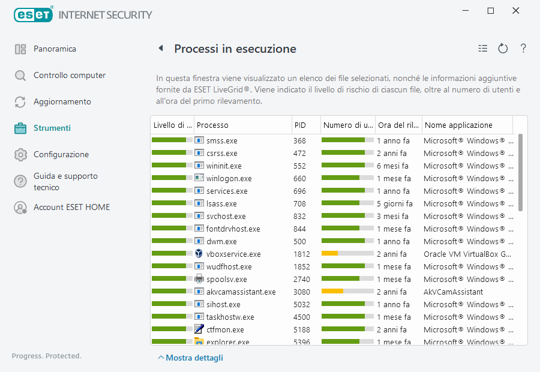
Task: Select the akvcamassistant.exe process row
Action: [241, 292]
